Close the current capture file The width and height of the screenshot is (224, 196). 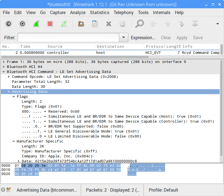point(109,24)
